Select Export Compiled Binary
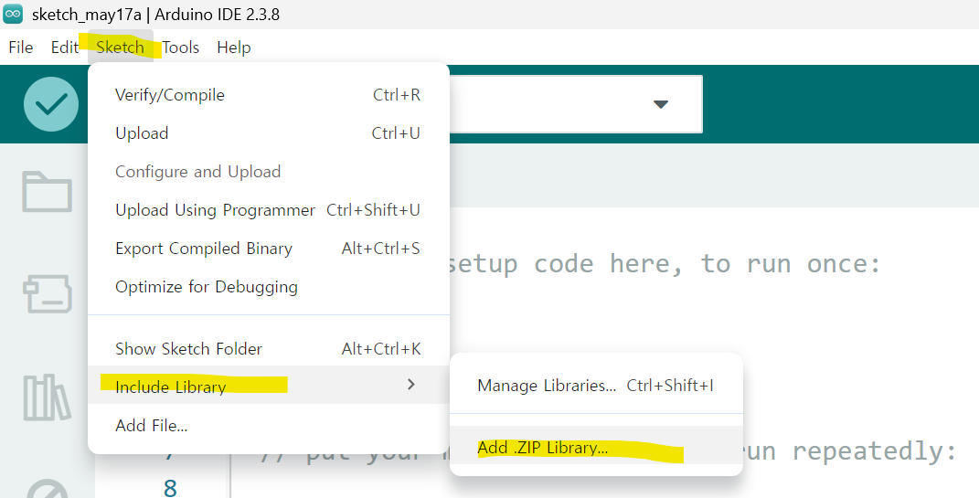 [x=269, y=249]
